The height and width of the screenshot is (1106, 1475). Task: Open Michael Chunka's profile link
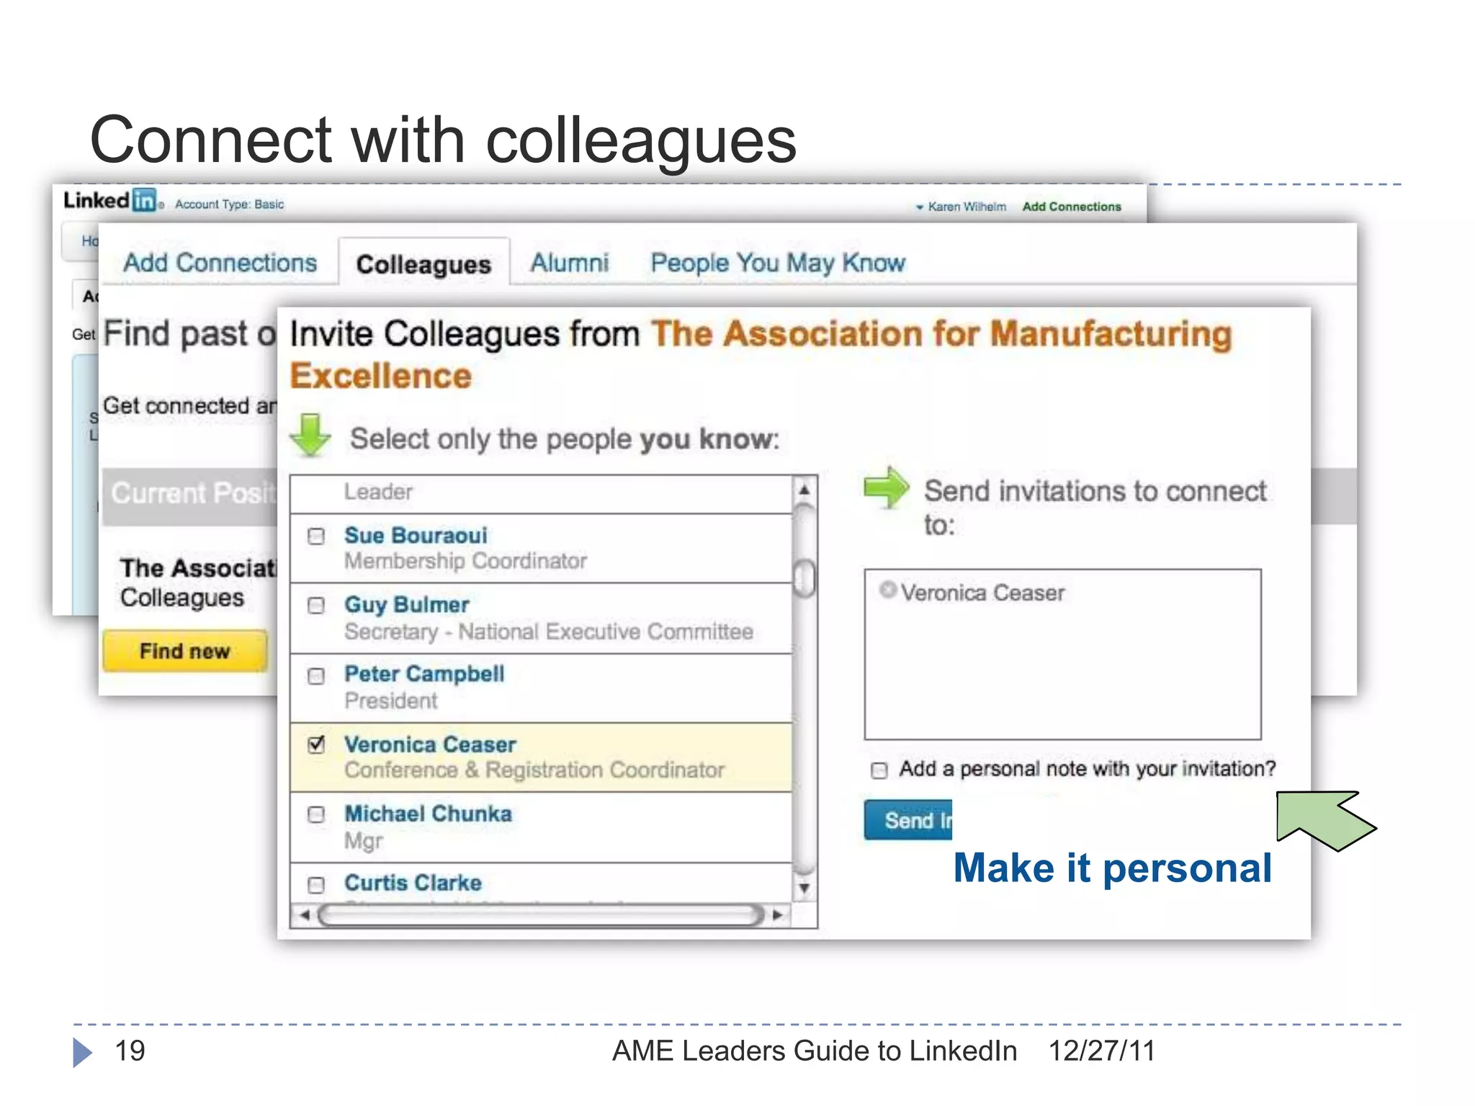428,814
